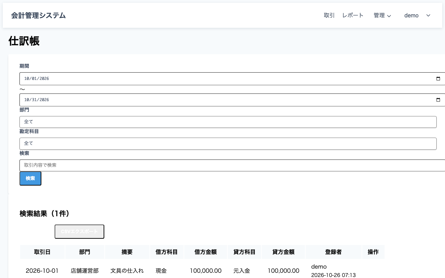Open the 勘定科目 dropdown
The width and height of the screenshot is (445, 278).
[228, 144]
